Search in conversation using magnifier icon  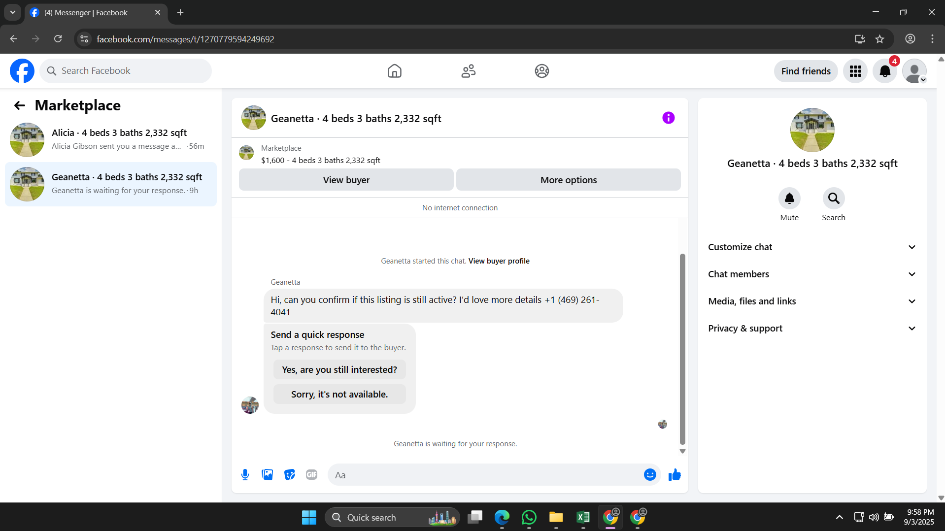click(834, 199)
